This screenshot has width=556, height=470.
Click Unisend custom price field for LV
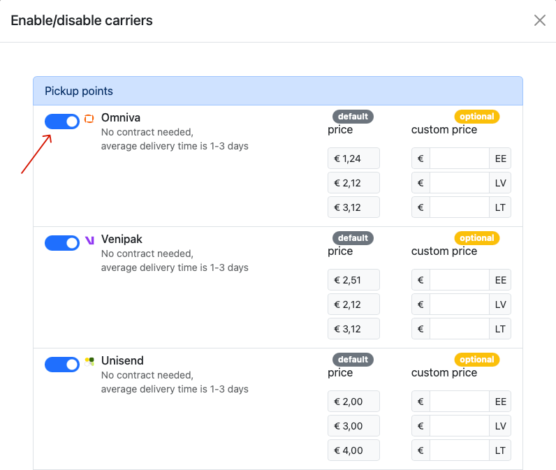(459, 426)
